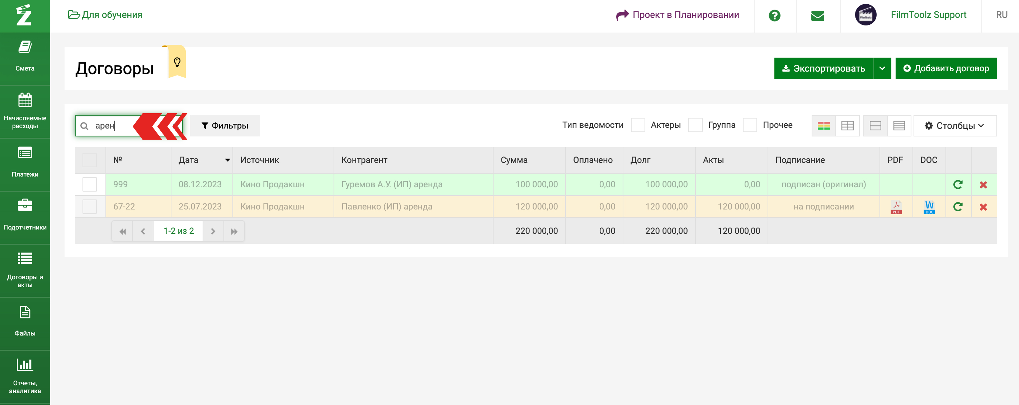
Task: Enable the Актеры checkbox
Action: click(638, 125)
